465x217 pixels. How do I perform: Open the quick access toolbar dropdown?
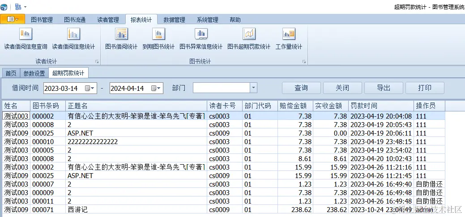click(x=25, y=7)
